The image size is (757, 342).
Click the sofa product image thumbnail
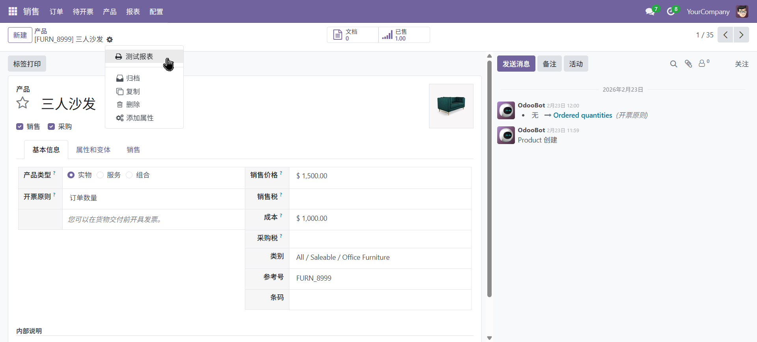point(451,106)
